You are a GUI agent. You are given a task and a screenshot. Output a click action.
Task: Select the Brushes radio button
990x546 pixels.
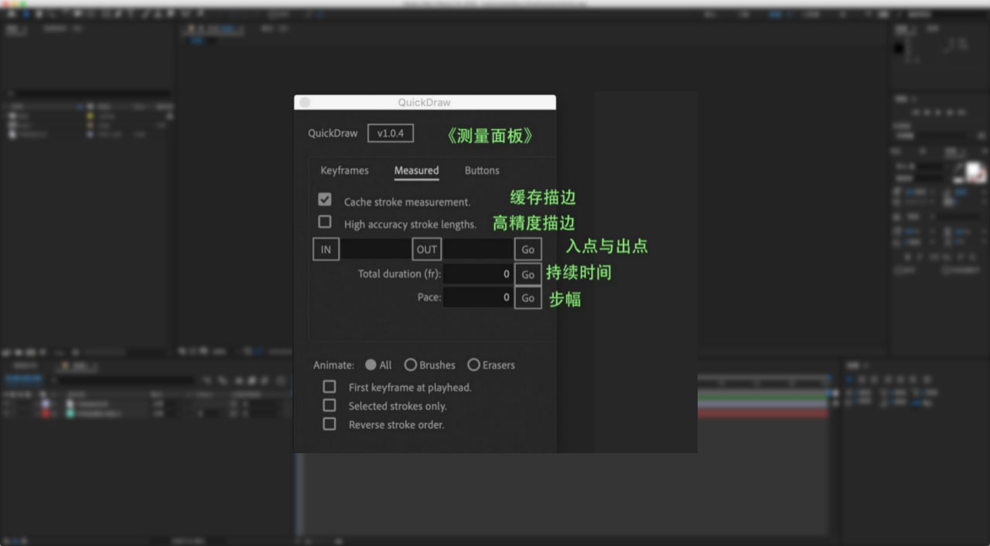pyautogui.click(x=411, y=364)
